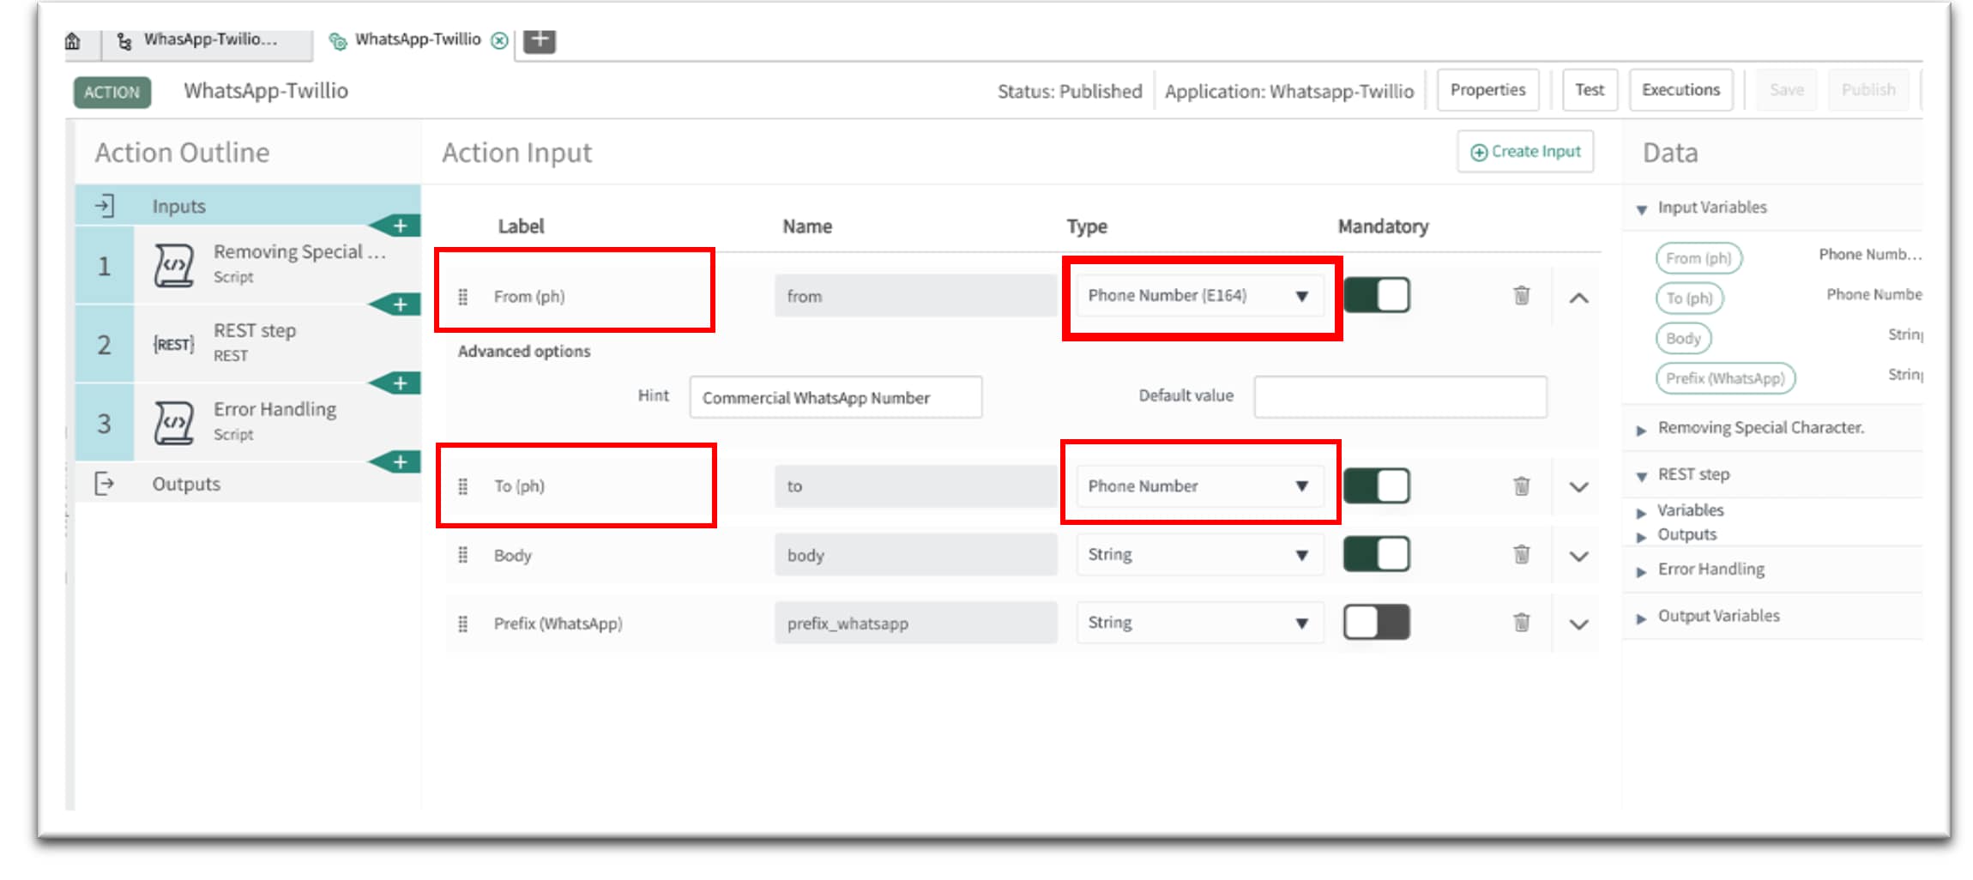The height and width of the screenshot is (880, 1973).
Task: Open Type dropdown for To (ph)
Action: point(1199,486)
